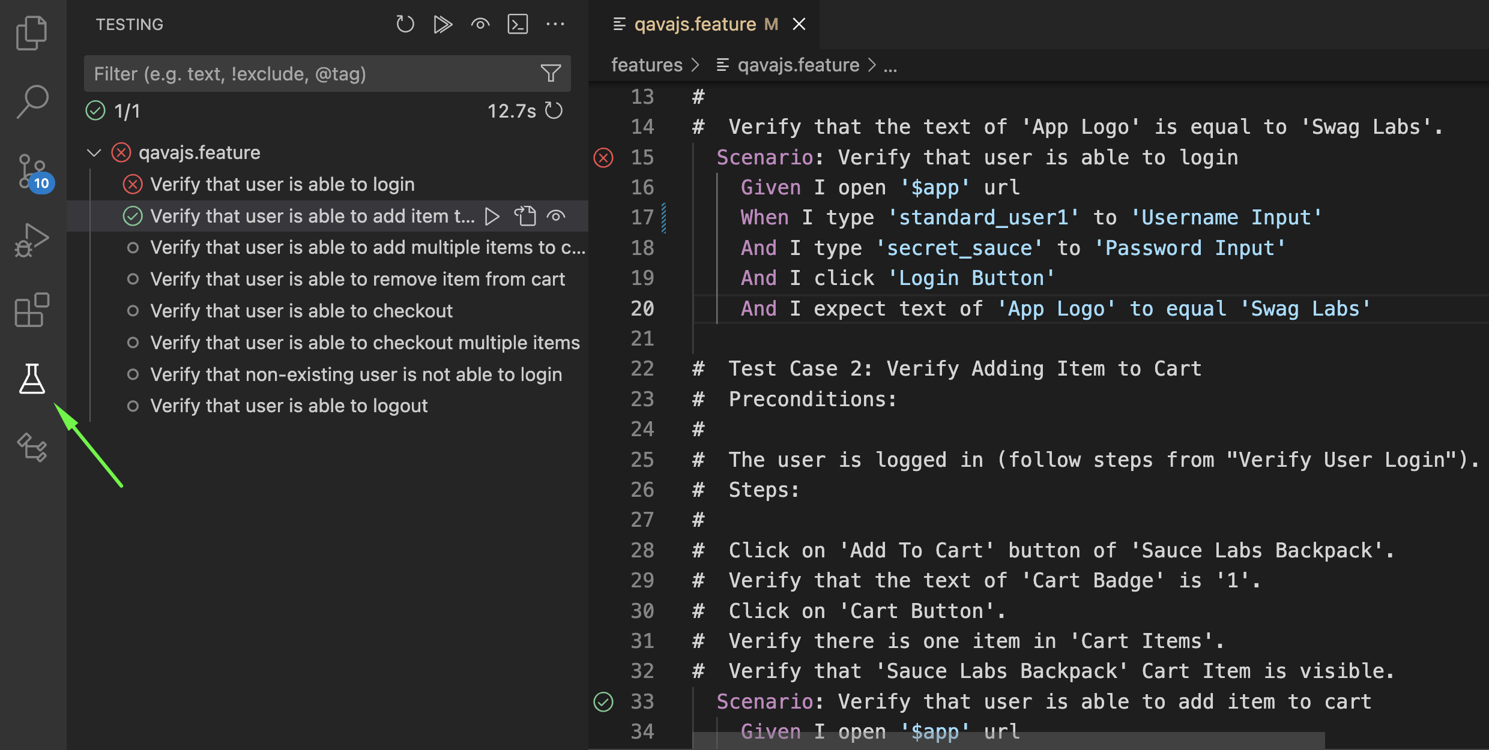Select the qavajs.feature editor tab
The image size is (1489, 750).
(695, 25)
